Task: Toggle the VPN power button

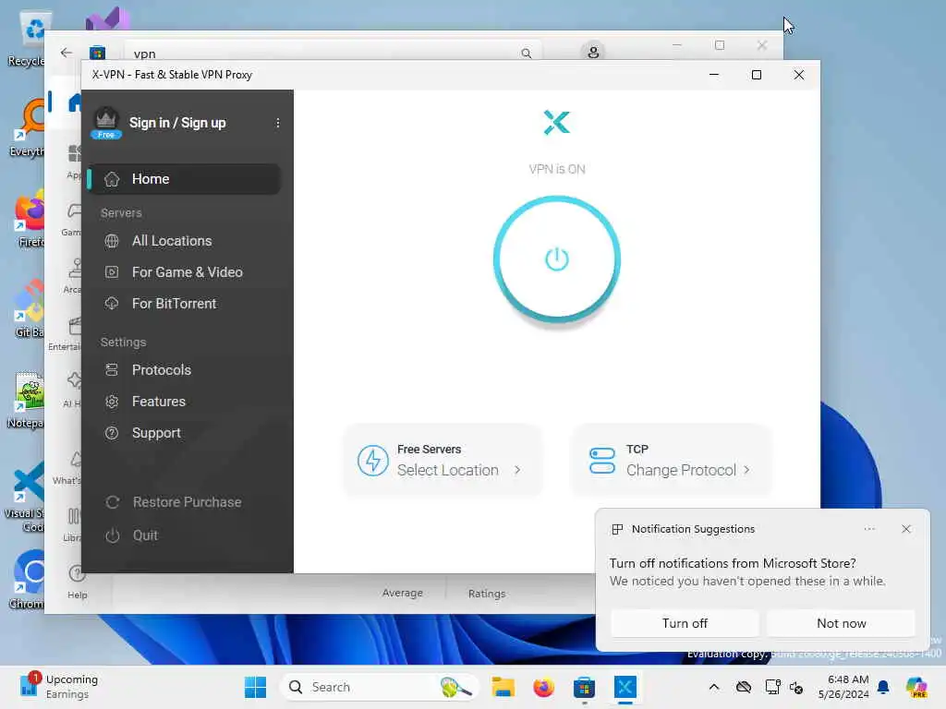Action: (x=556, y=259)
